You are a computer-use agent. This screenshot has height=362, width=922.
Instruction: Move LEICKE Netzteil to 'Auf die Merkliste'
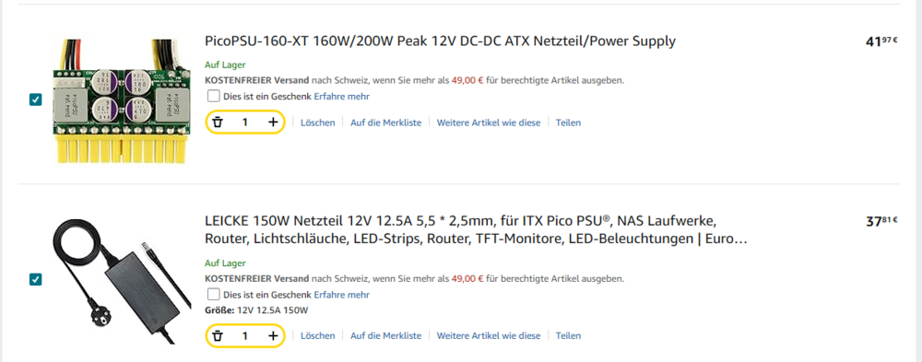(x=385, y=336)
